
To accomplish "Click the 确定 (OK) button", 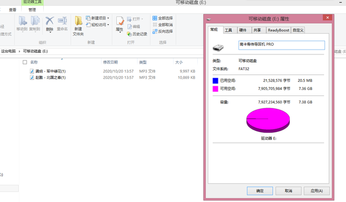I will click(x=259, y=191).
